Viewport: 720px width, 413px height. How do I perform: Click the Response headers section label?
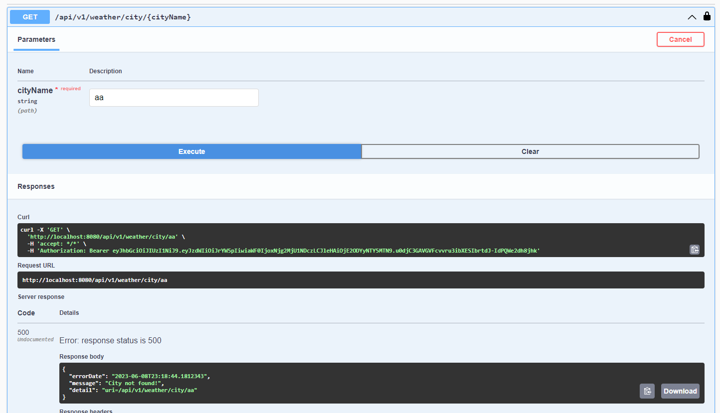[x=86, y=411]
